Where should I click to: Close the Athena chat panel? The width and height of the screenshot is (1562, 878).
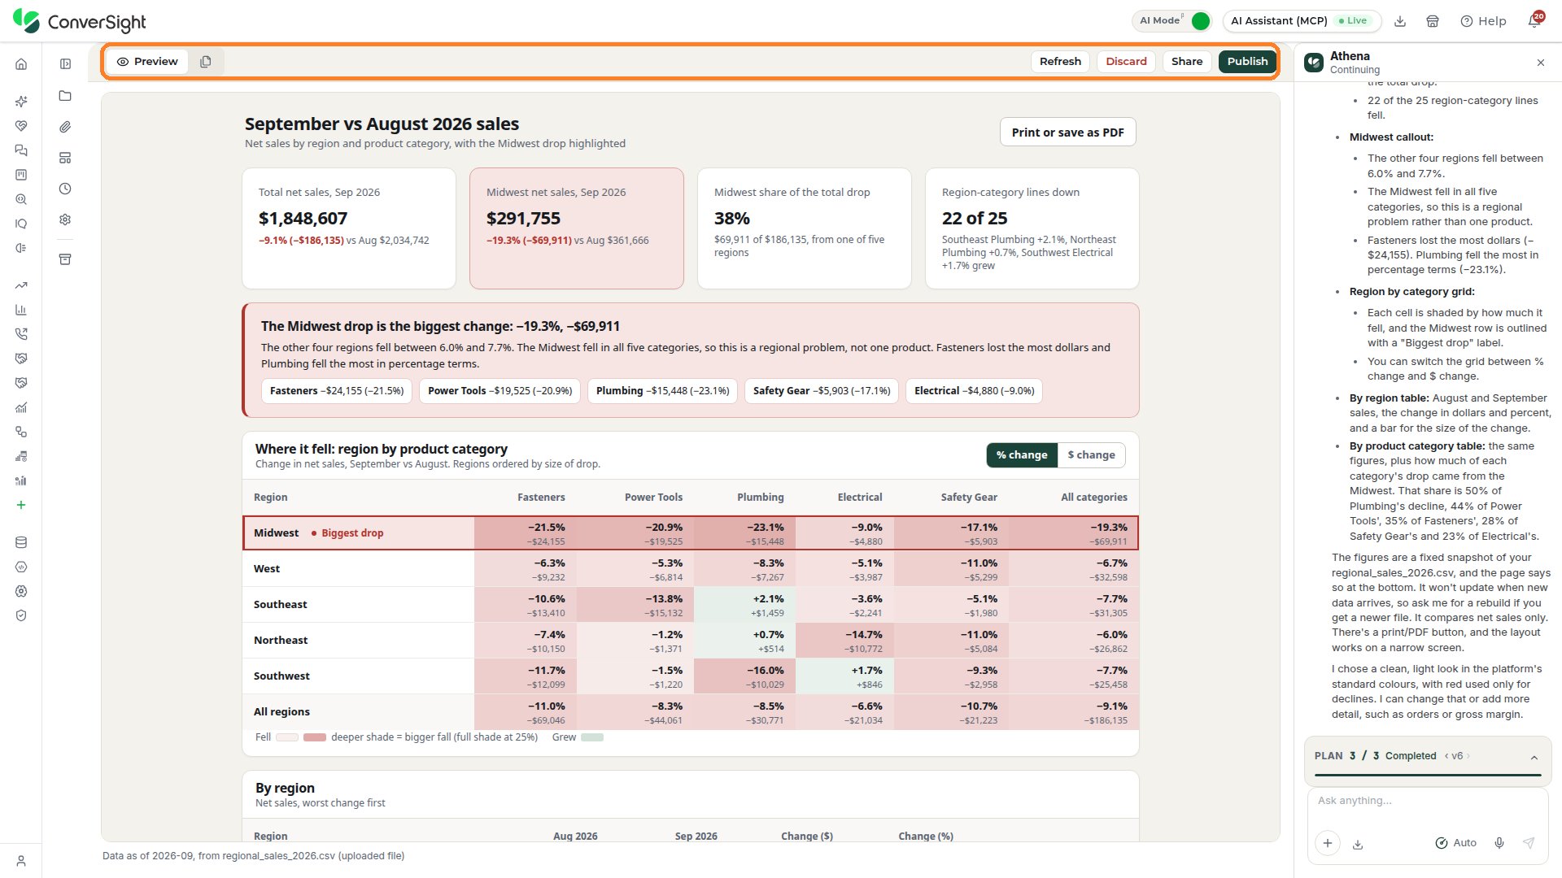point(1540,63)
